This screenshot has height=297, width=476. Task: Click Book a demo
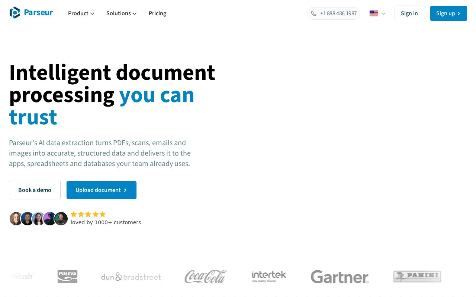pos(35,190)
